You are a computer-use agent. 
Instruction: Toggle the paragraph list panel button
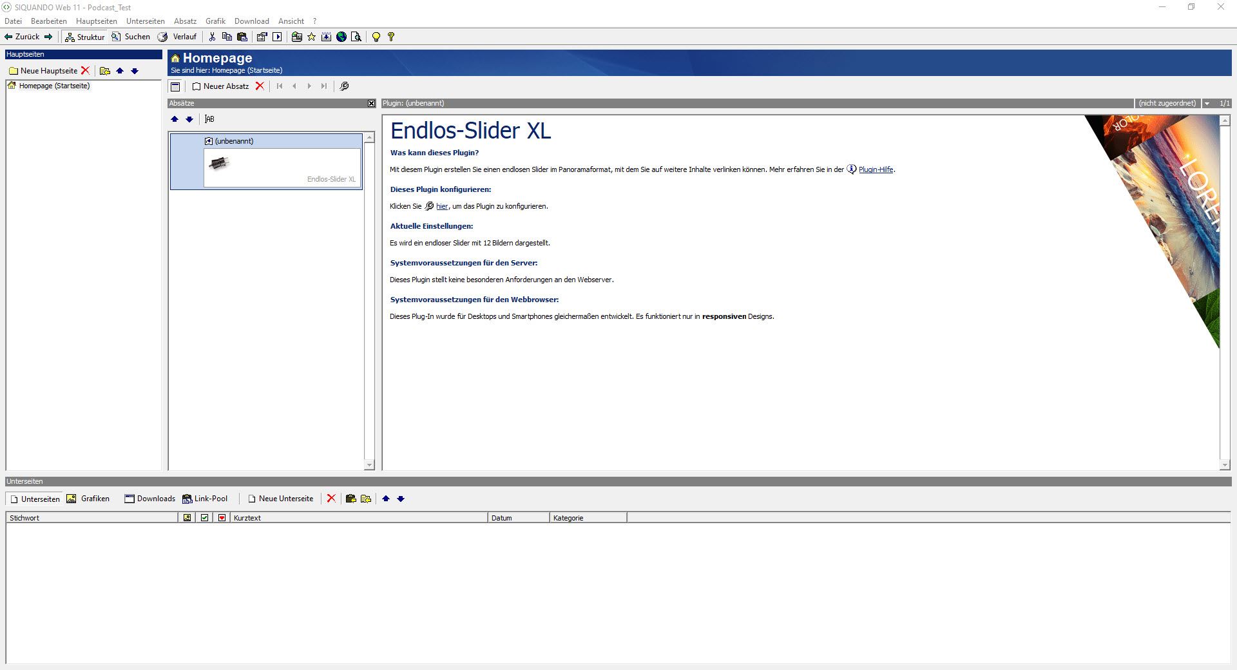pos(175,86)
